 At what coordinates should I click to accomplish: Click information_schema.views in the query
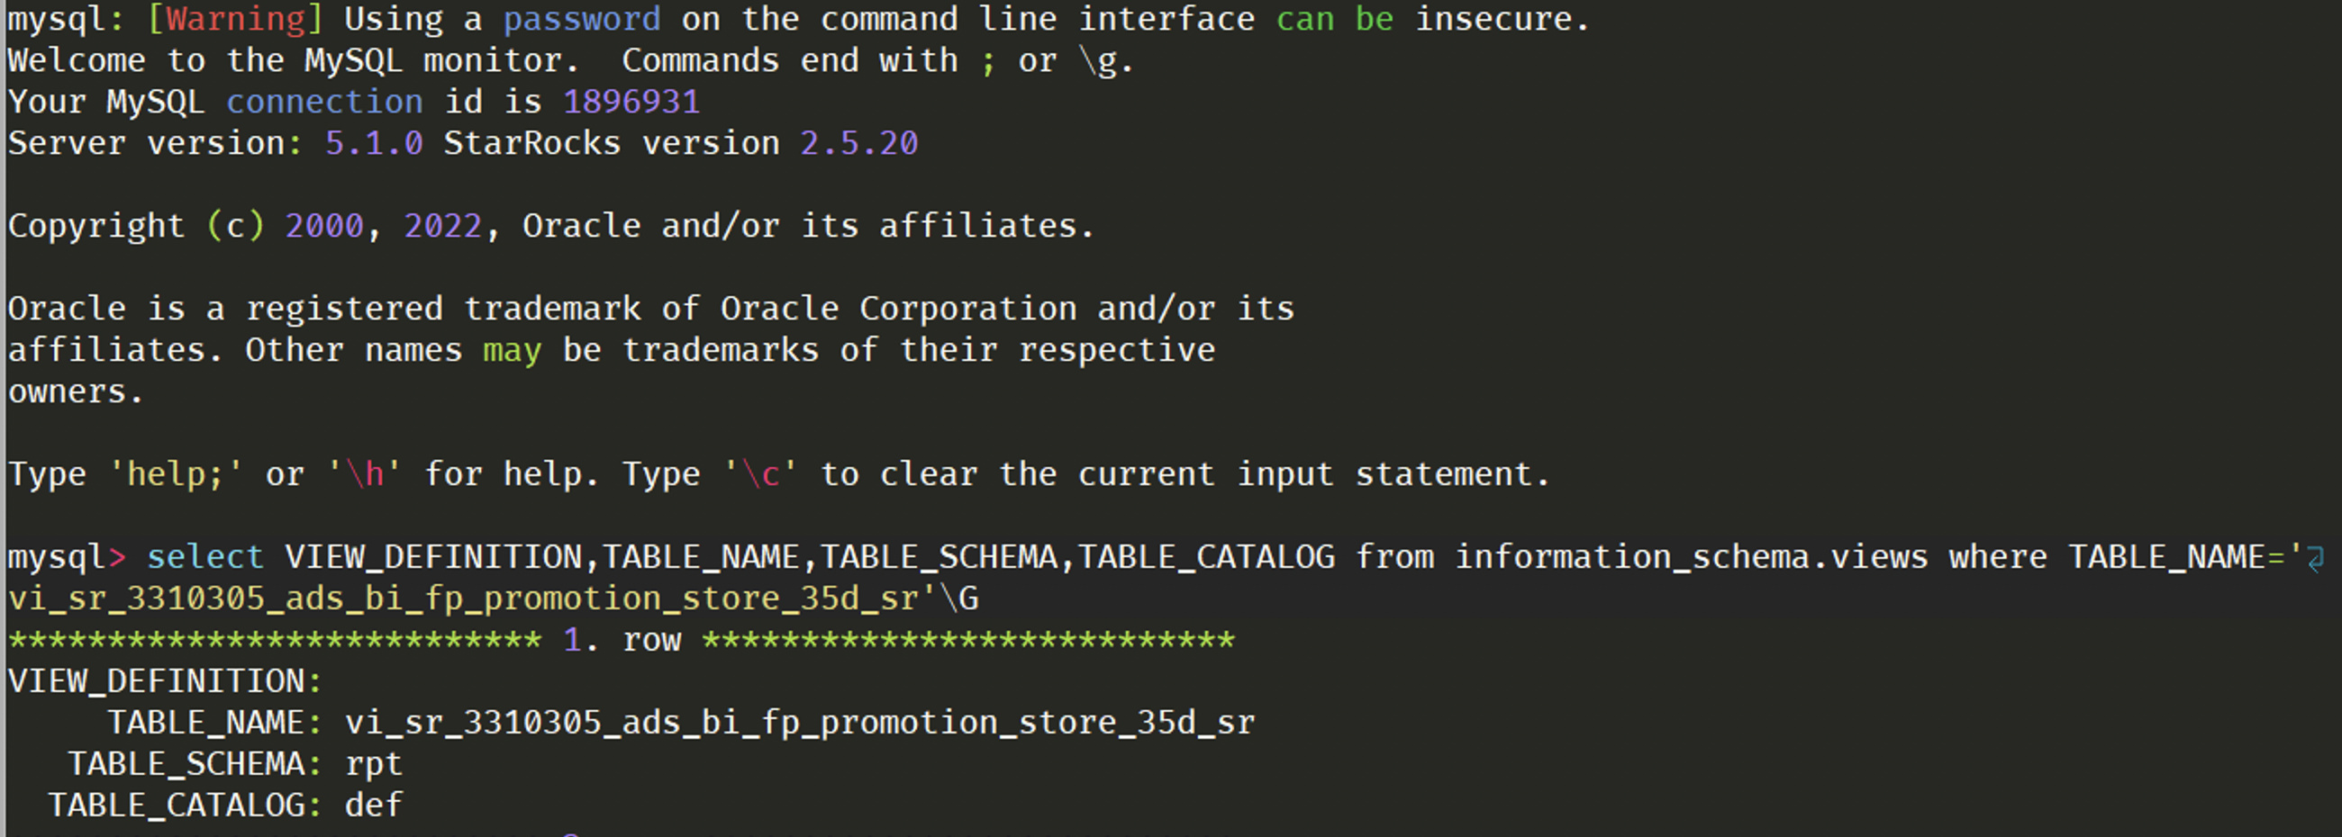point(1691,557)
